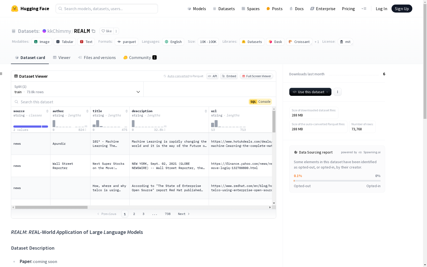This screenshot has height=267, width=427.
Task: Click the opted-out percentage progress bar
Action: click(337, 181)
